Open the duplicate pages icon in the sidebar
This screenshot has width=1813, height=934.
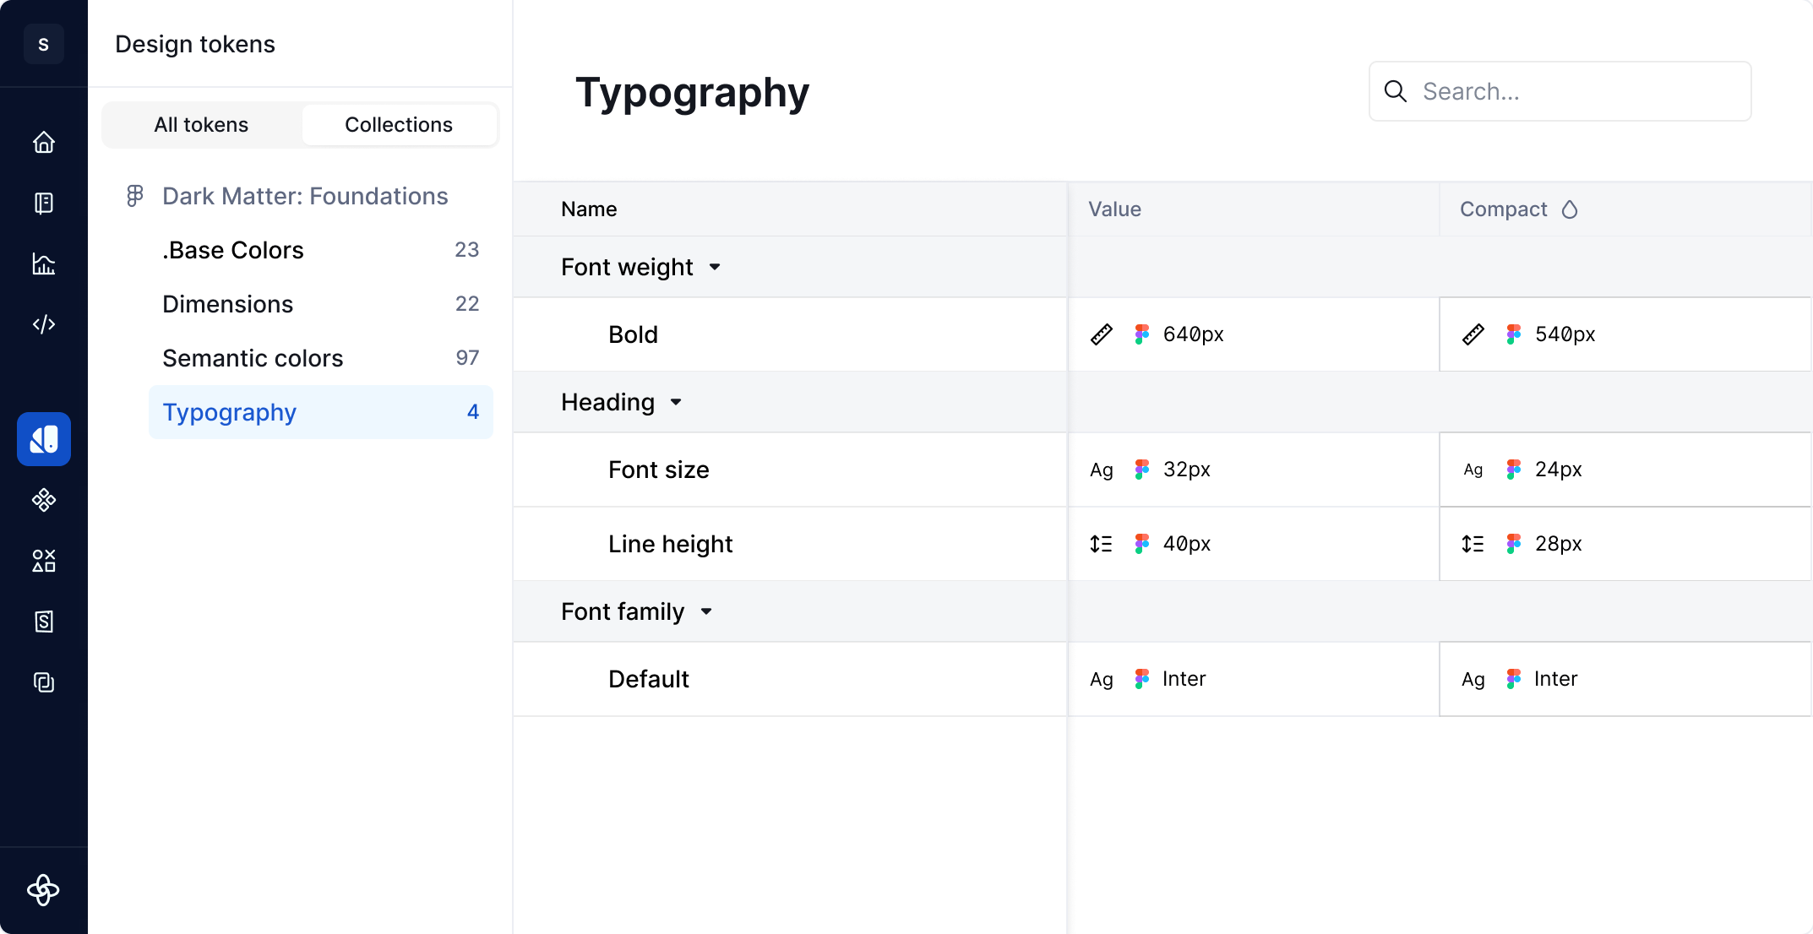coord(43,682)
